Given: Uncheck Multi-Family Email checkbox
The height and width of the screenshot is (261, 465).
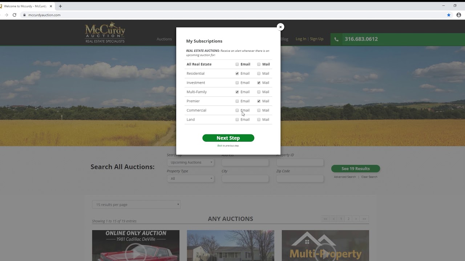Looking at the screenshot, I should point(237,92).
